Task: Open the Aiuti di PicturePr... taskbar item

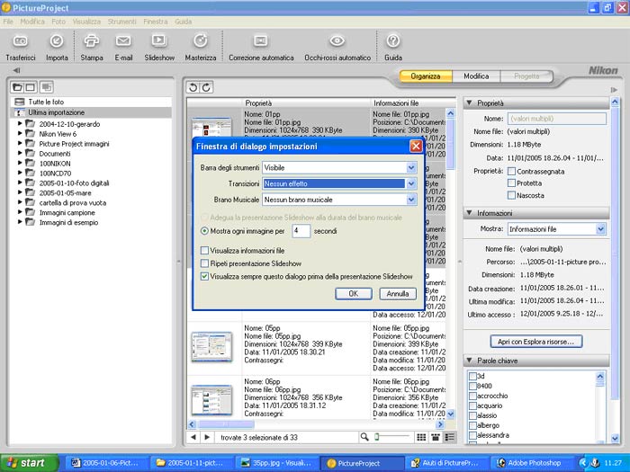Action: pos(446,463)
